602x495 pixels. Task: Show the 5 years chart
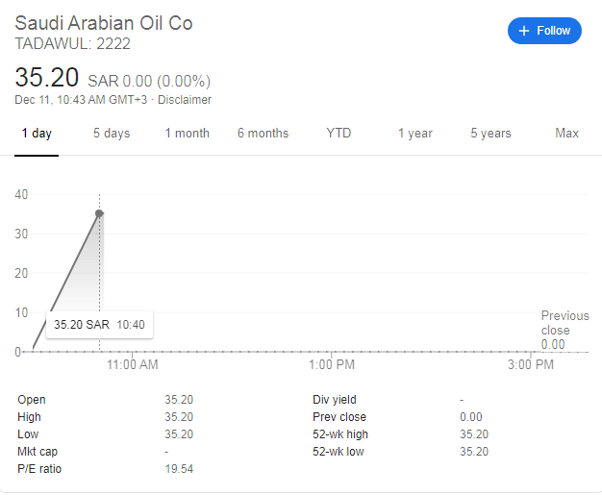coord(490,134)
